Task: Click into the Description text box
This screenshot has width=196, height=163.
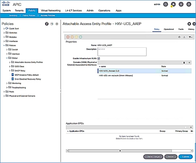Action: (122, 52)
